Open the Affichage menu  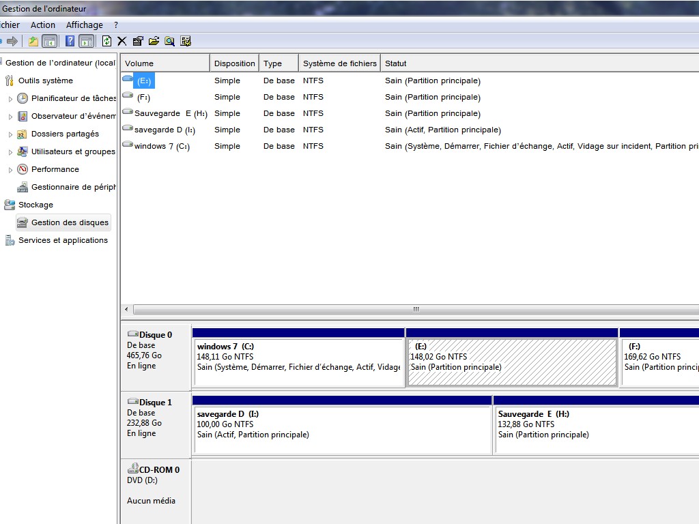coord(84,25)
